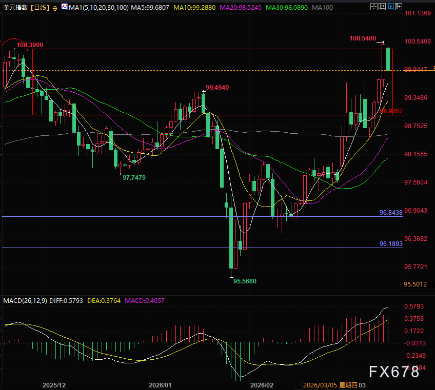Click the DIFF:0.5793 value
The width and height of the screenshot is (435, 390).
coord(66,301)
